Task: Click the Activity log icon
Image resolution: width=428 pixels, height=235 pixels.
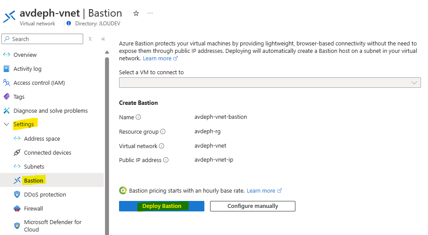Action: 7,69
